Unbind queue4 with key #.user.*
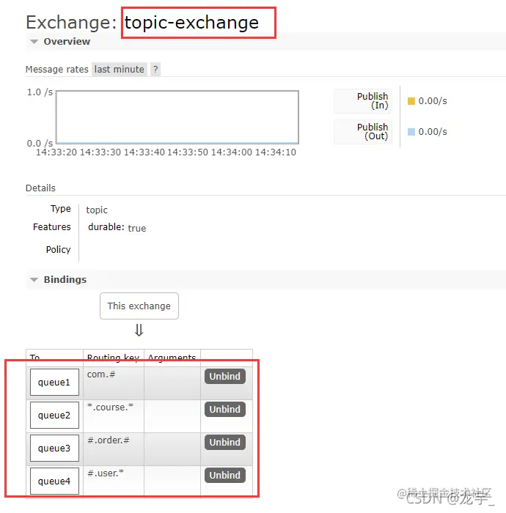Image resolution: width=506 pixels, height=513 pixels. tap(225, 476)
